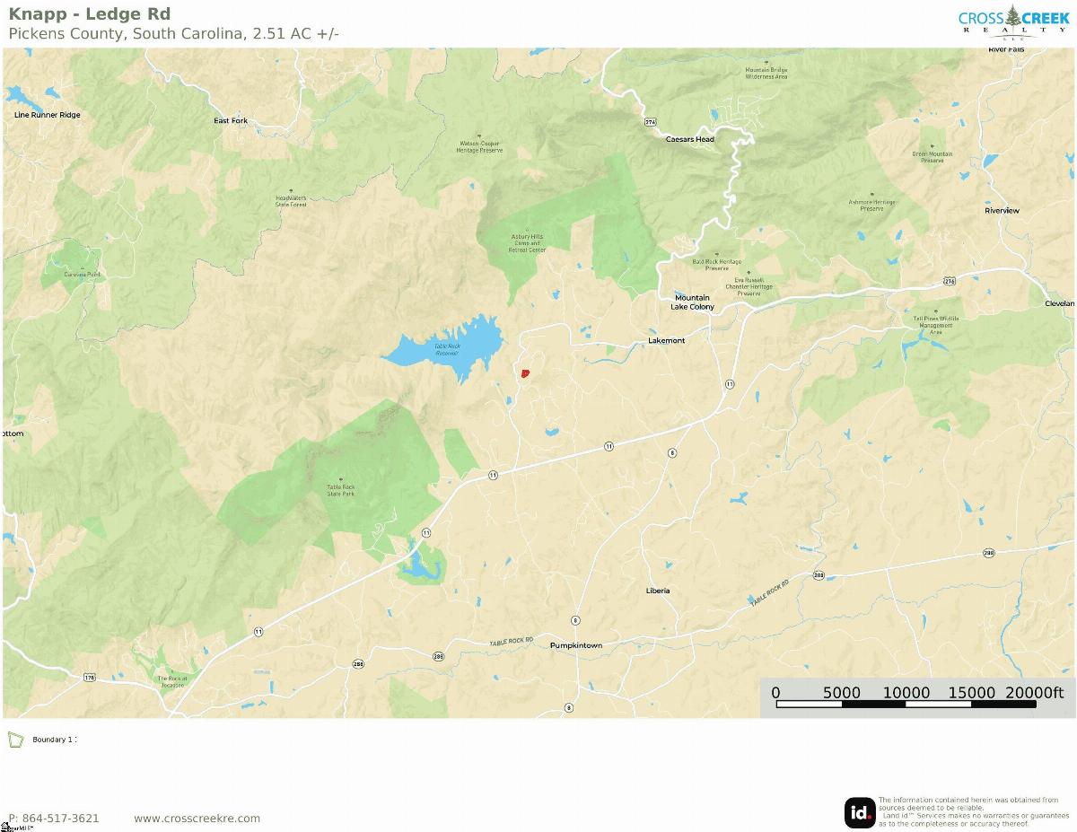This screenshot has height=832, width=1077.
Task: Click the Cross Creek Realty logo
Action: [1014, 21]
